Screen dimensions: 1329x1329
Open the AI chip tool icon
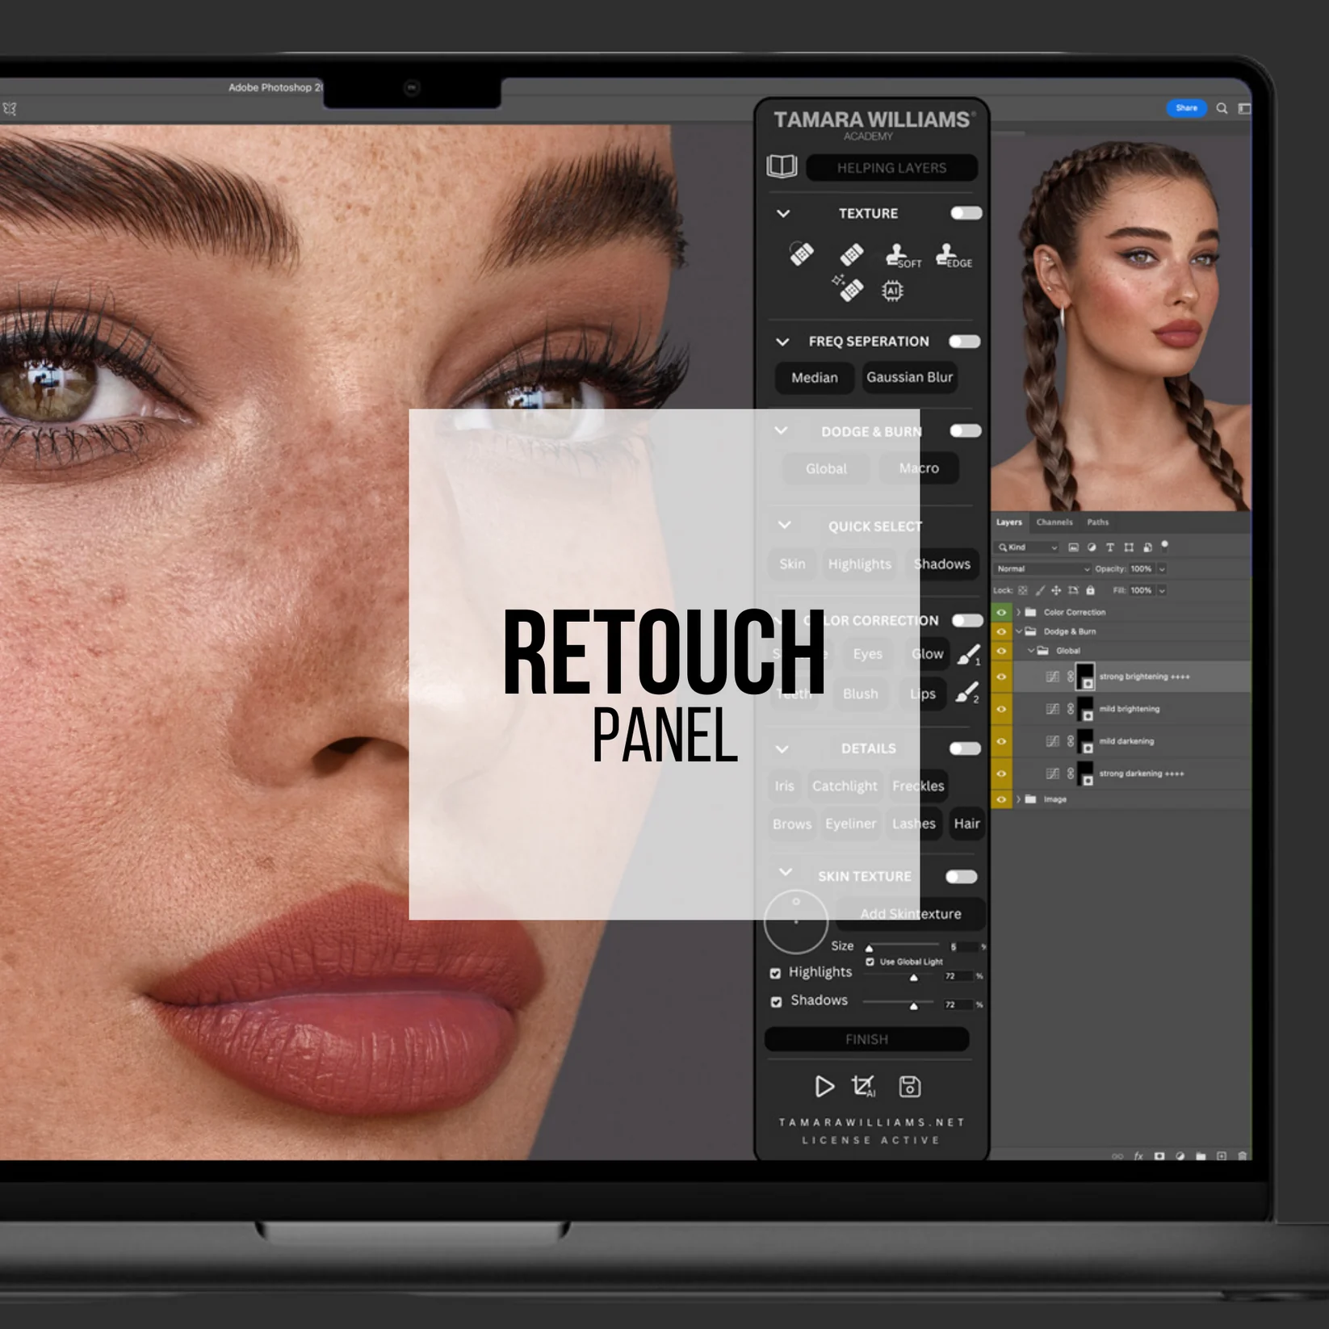point(891,289)
